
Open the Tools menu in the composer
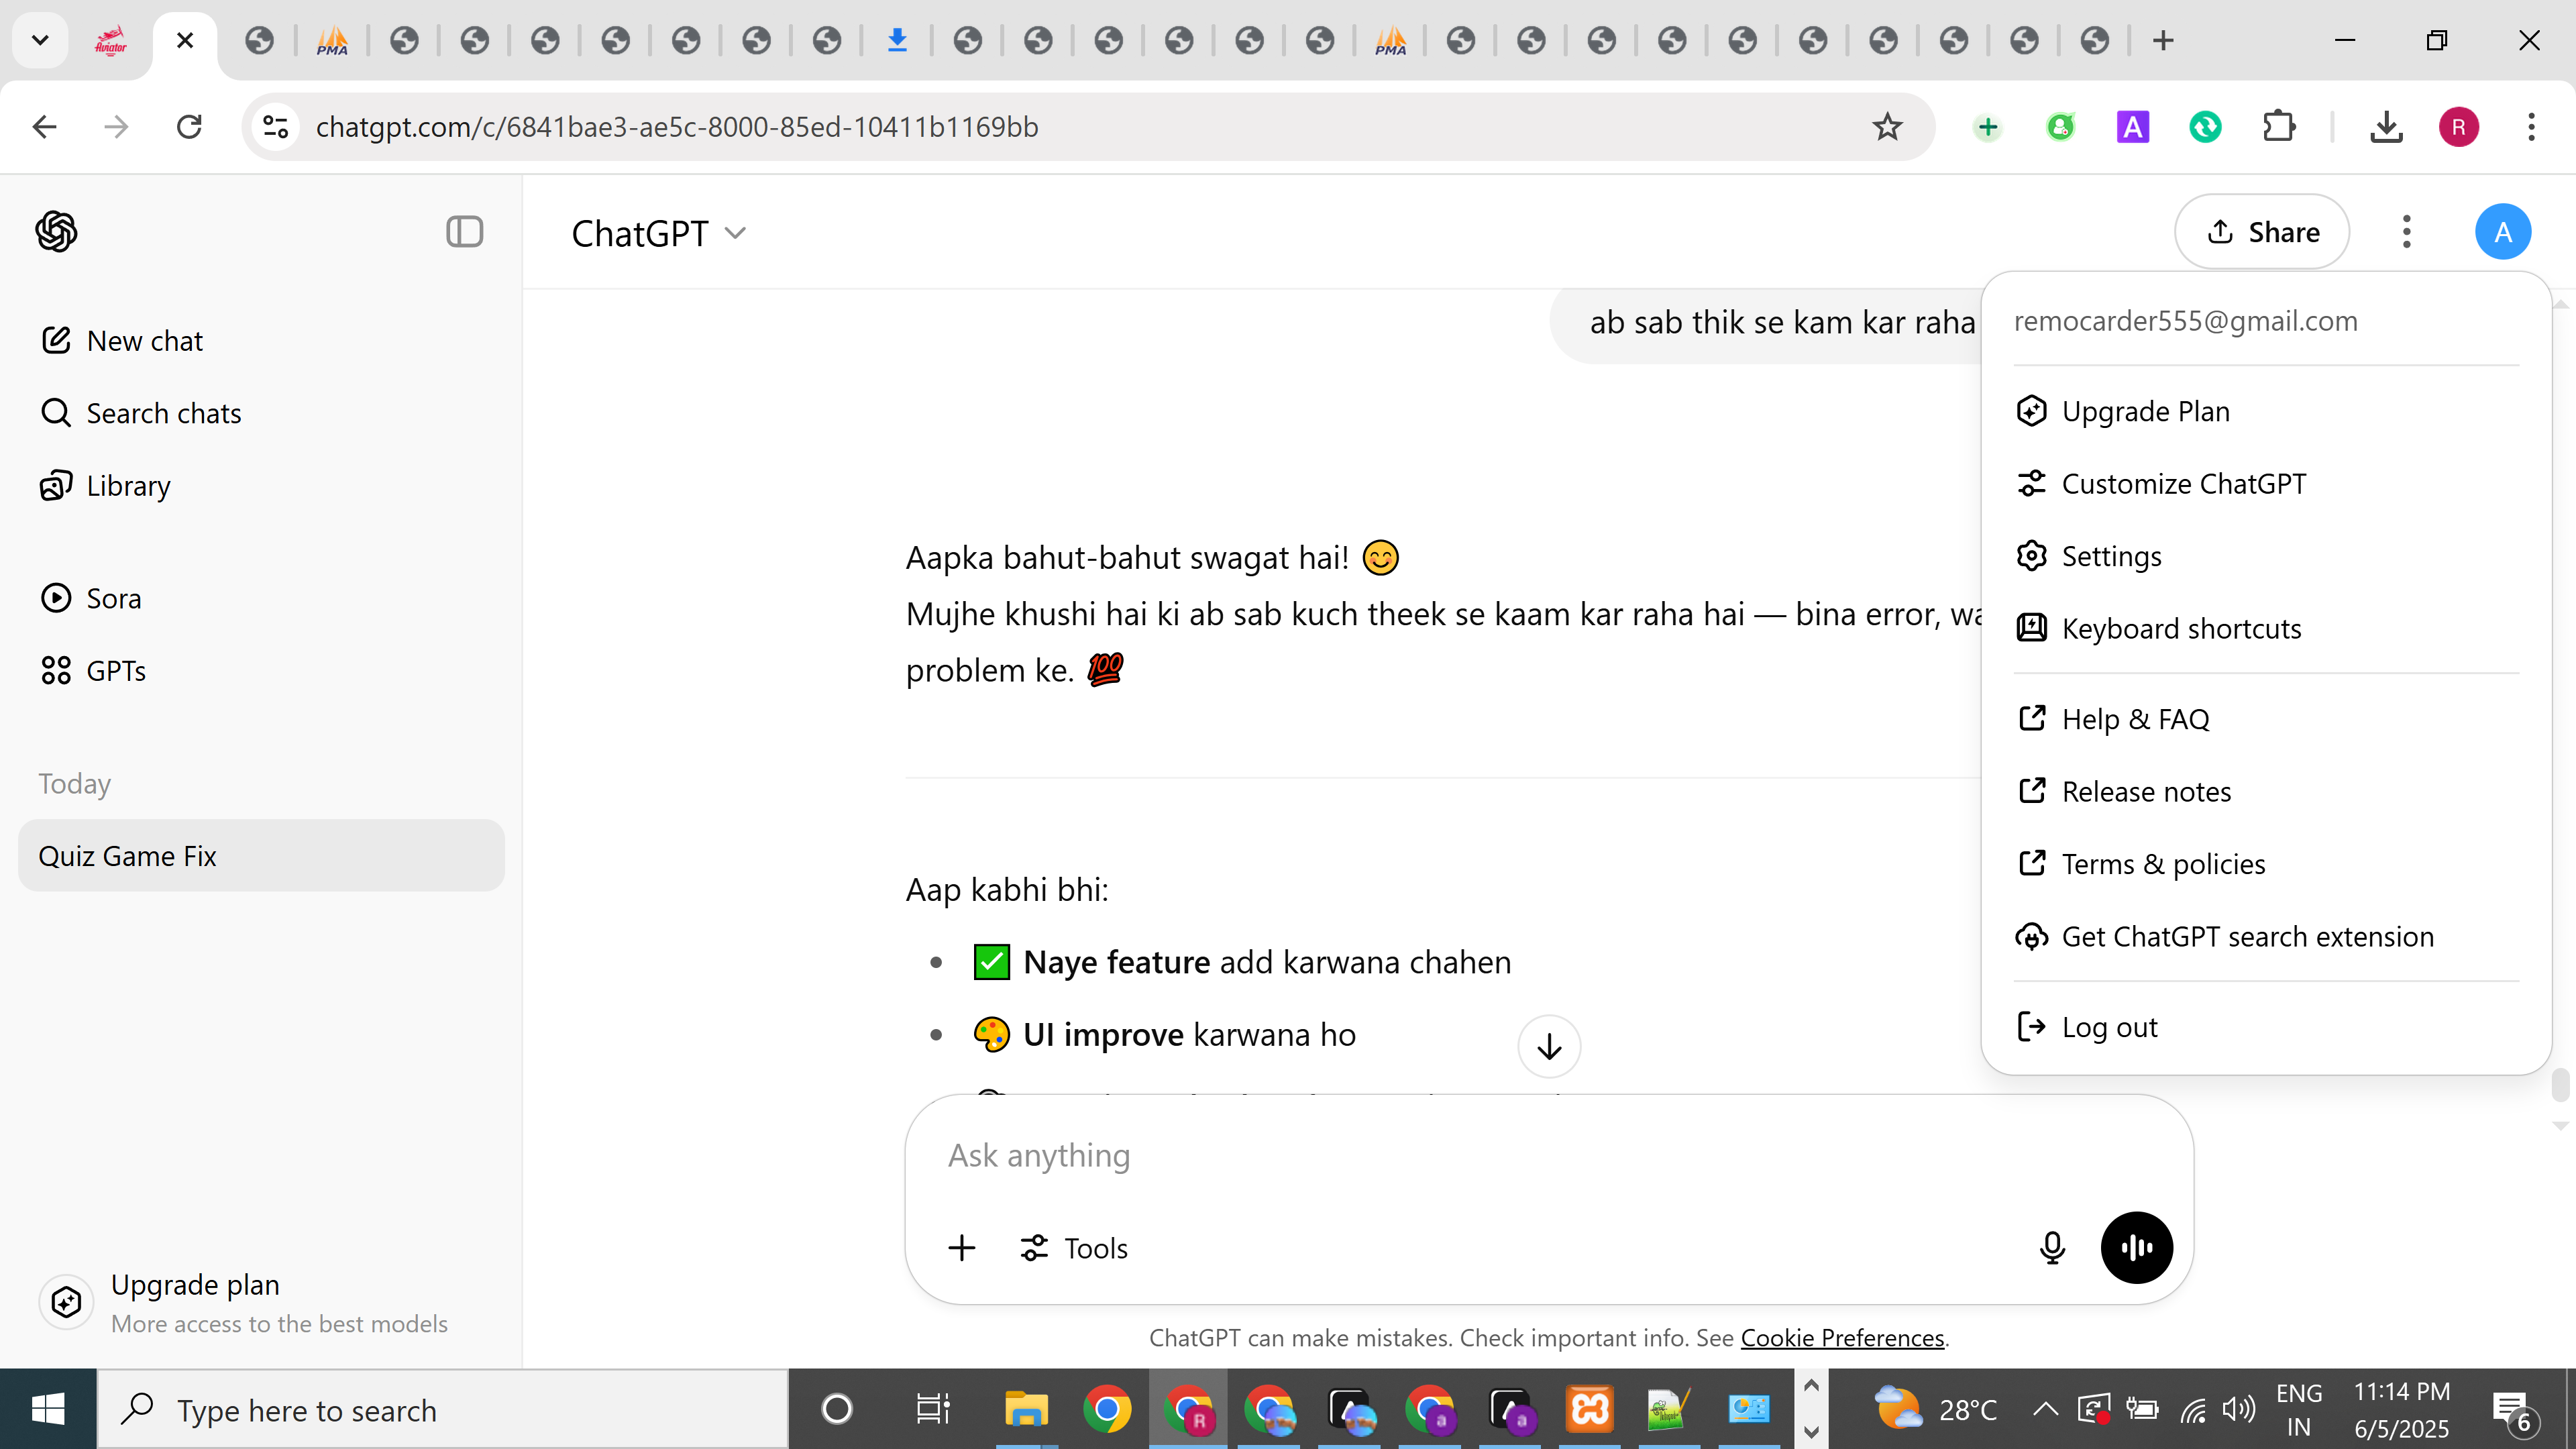coord(1074,1247)
